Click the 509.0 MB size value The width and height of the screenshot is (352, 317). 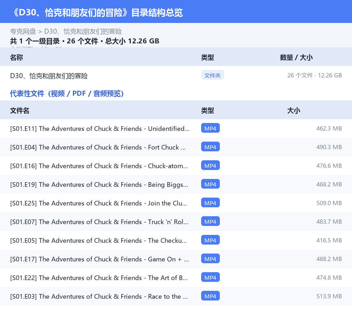329,203
